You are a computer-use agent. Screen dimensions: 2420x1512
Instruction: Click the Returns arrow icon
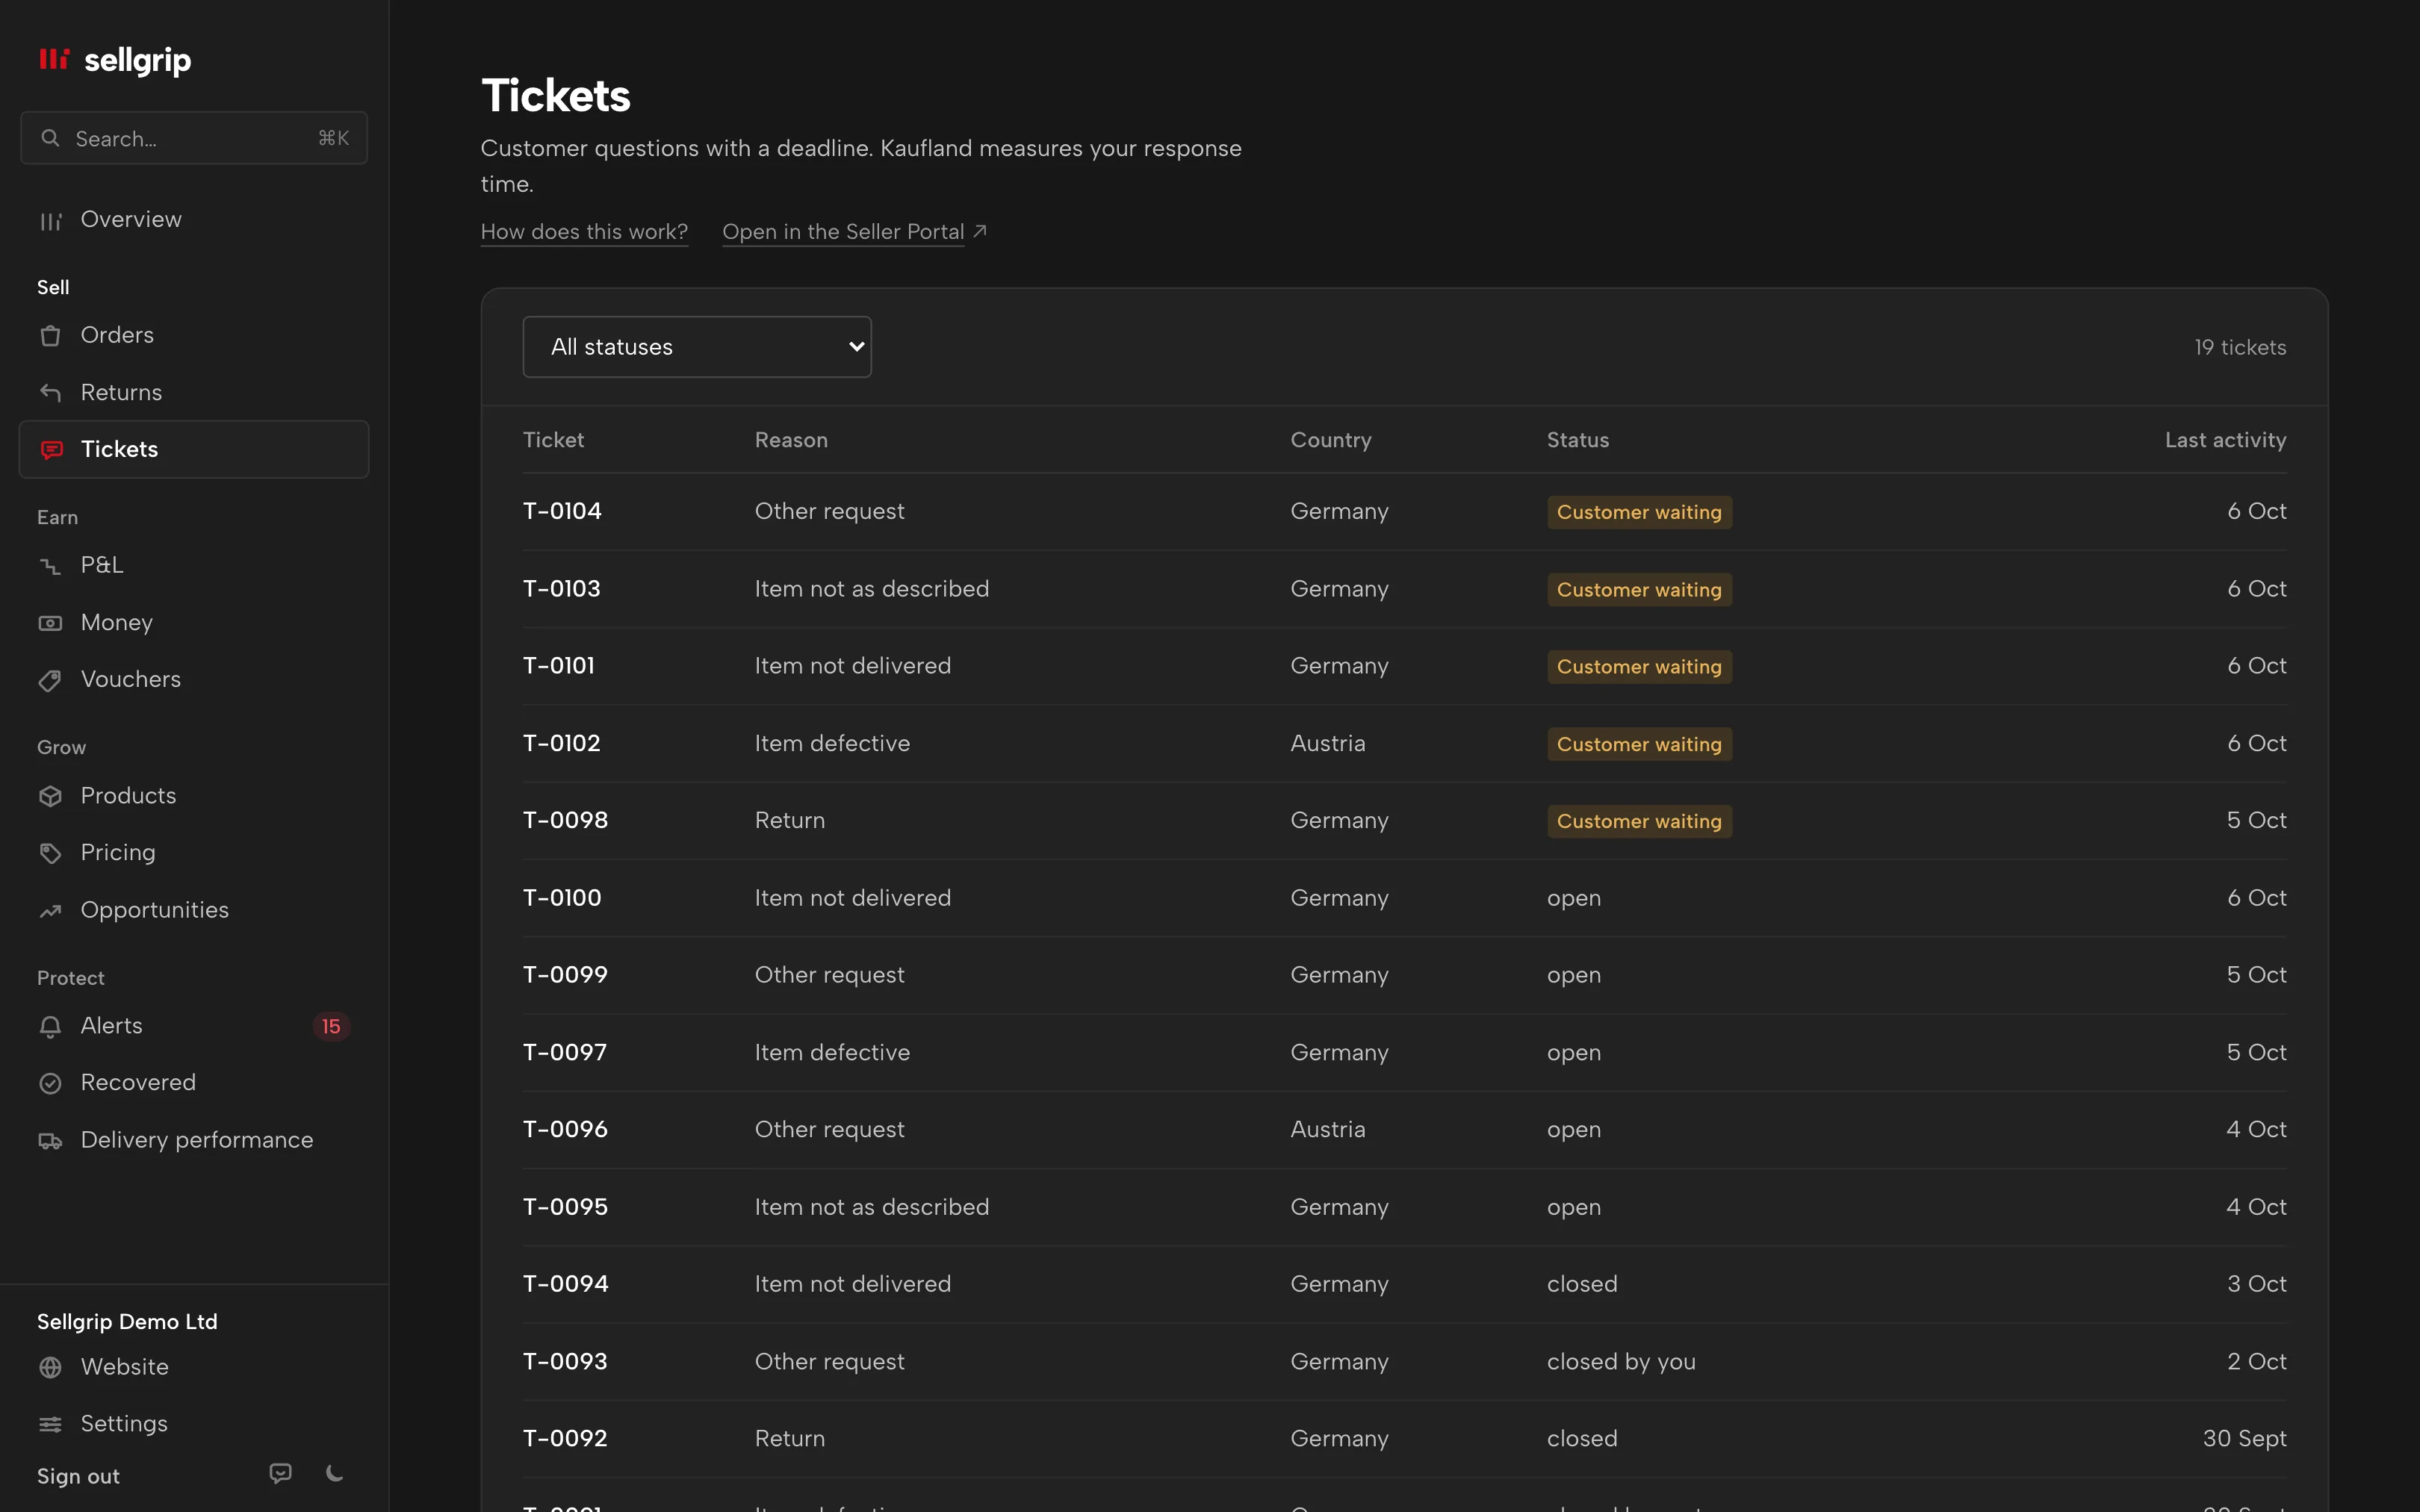click(x=51, y=393)
